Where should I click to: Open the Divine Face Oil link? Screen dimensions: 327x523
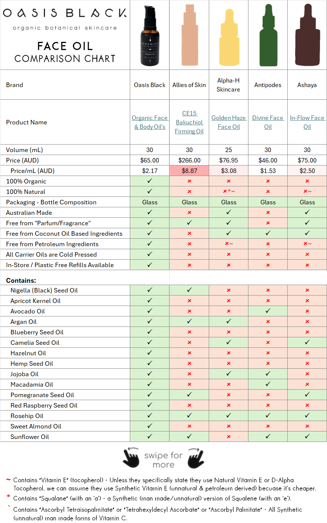point(268,122)
